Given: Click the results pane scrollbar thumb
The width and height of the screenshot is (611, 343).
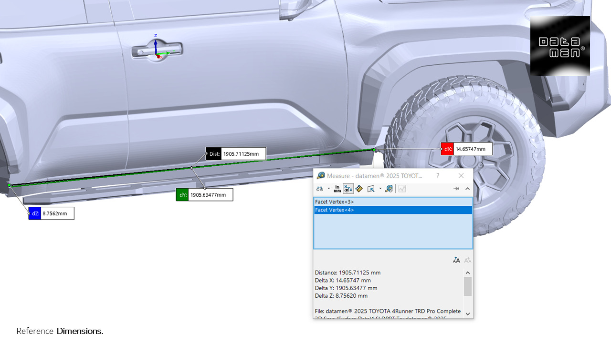Looking at the screenshot, I should coord(468,286).
